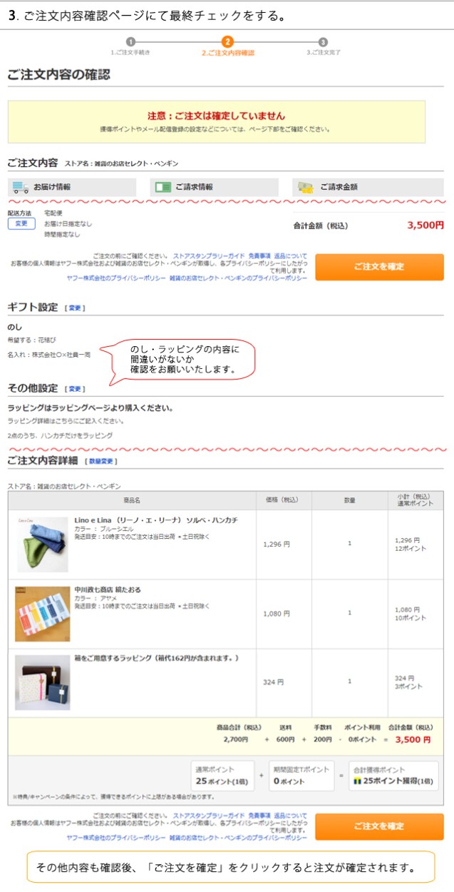The image size is (454, 892).
Task: Click bottom ご注文を確定 orange button
Action: [379, 826]
